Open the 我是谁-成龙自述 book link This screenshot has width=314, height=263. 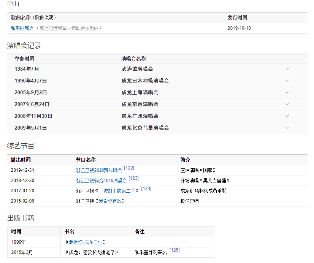pos(86,242)
